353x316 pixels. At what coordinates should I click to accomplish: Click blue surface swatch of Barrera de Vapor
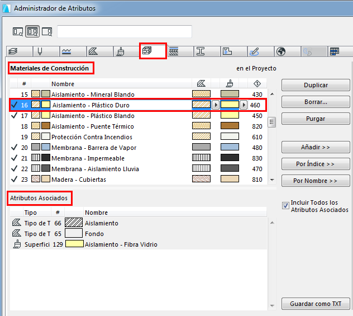[x=230, y=147]
